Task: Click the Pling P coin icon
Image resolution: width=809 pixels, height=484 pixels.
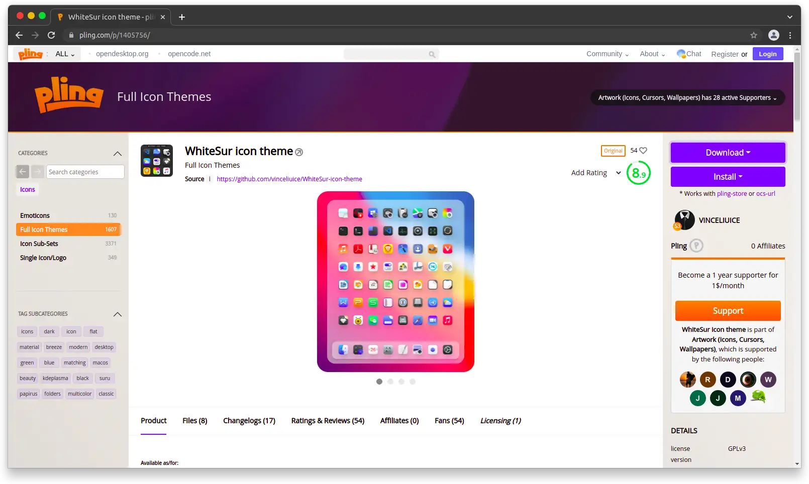Action: click(696, 246)
